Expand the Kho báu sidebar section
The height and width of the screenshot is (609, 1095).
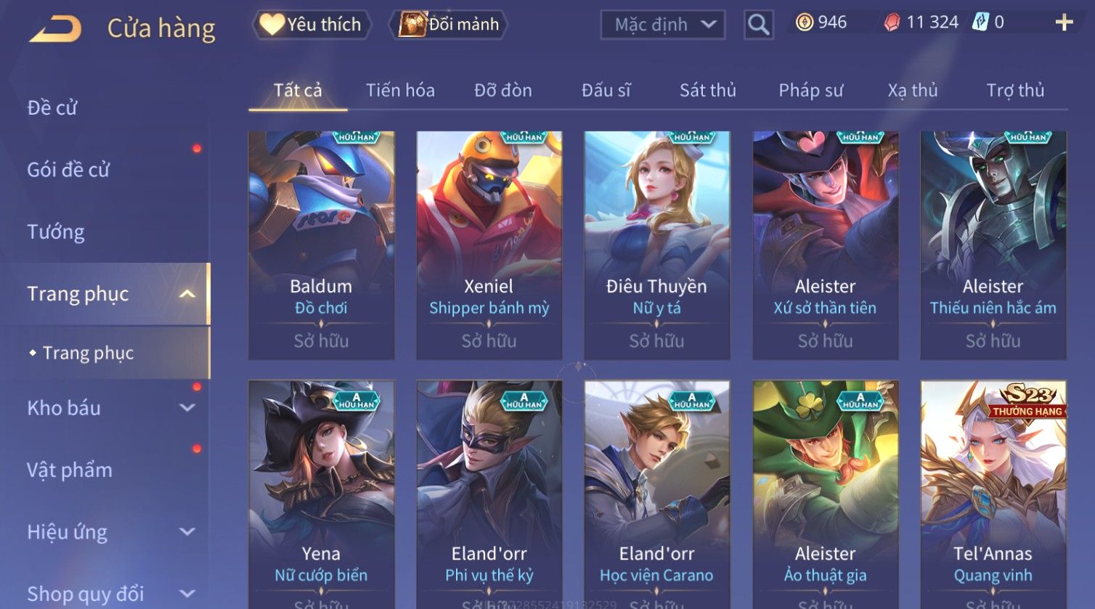(187, 408)
